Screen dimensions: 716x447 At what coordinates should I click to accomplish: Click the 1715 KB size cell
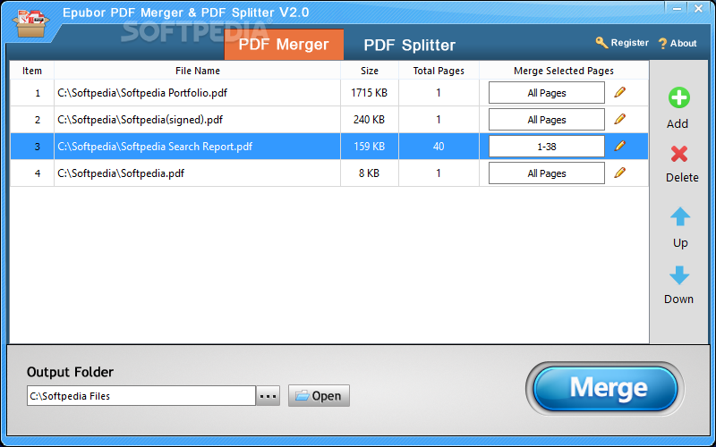pos(369,93)
